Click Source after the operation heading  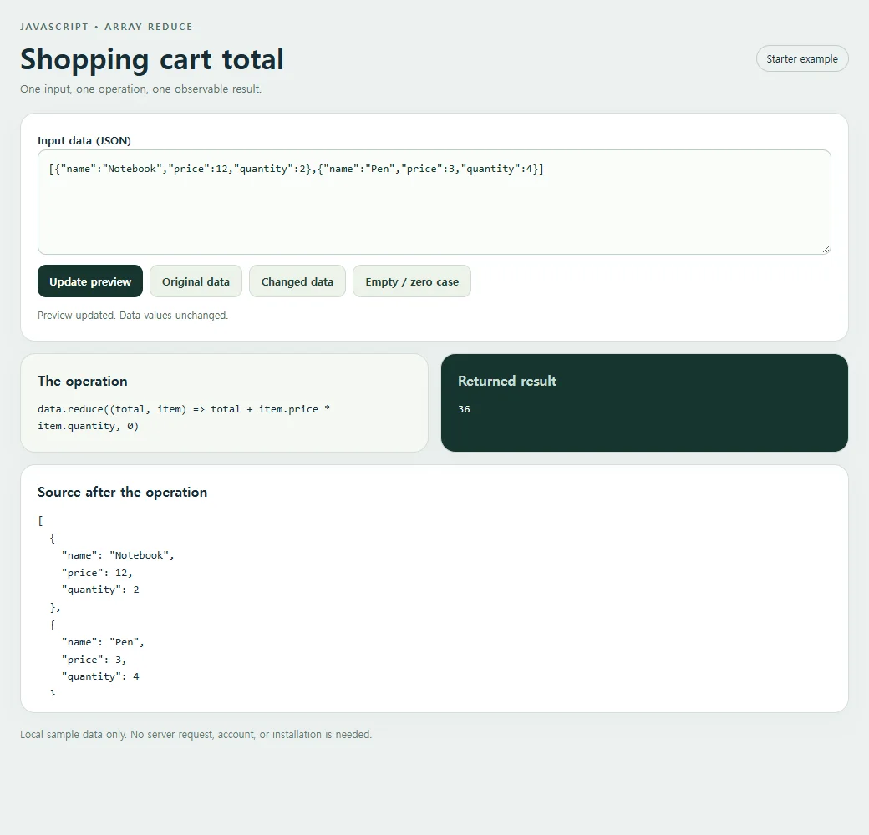point(123,493)
